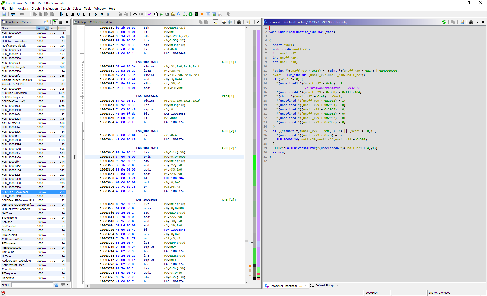Run the last script with the green play icon
Image resolution: width=487 pixels, height=296 pixels.
[x=190, y=14]
